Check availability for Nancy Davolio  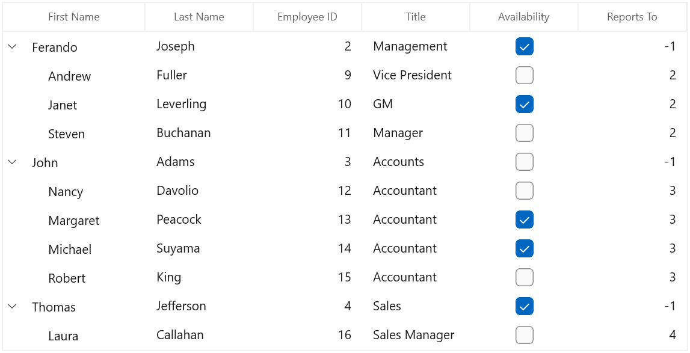click(x=524, y=191)
